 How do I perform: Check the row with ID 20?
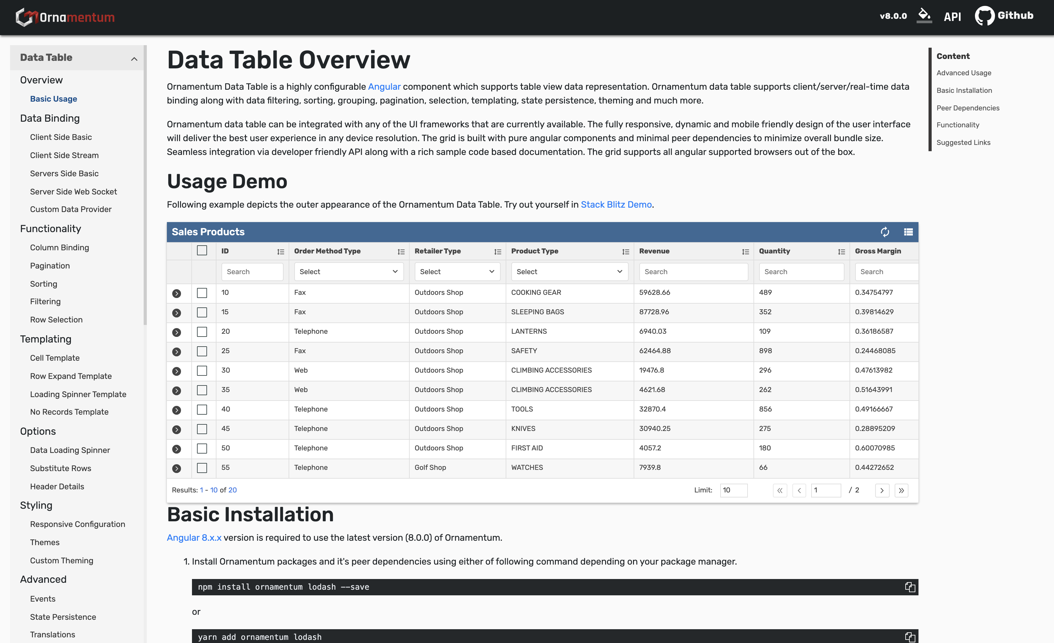[202, 332]
